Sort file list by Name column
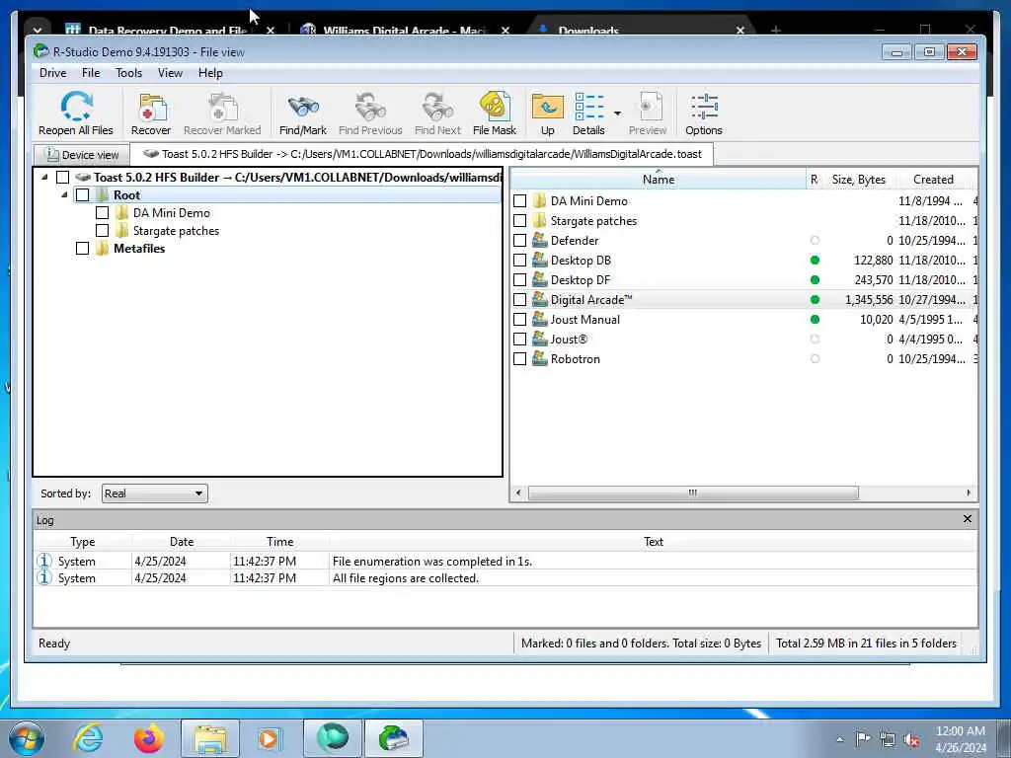The width and height of the screenshot is (1011, 758). [x=659, y=180]
